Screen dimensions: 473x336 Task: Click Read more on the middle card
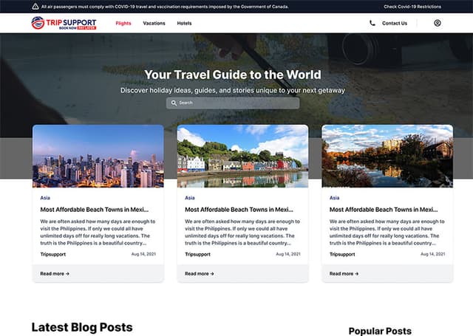click(200, 273)
